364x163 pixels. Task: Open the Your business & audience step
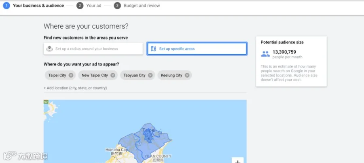coord(38,6)
